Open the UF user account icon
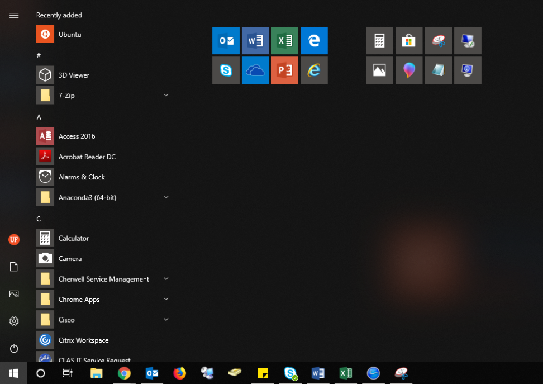Viewport: 543px width, 384px height. (14, 239)
